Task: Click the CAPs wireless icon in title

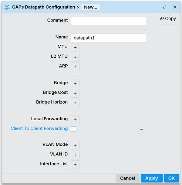Action: 7,7
